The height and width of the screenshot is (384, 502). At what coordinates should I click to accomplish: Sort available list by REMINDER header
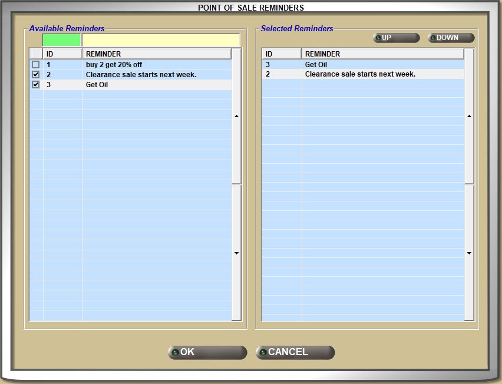pos(156,54)
